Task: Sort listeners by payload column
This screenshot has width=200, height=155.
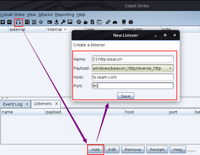Action: [x=84, y=112]
